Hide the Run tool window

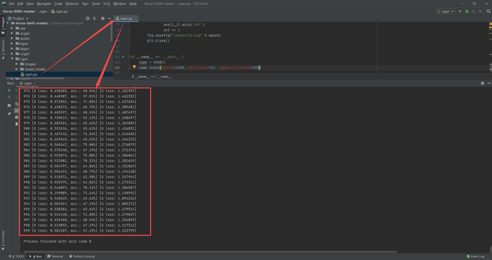[x=489, y=83]
